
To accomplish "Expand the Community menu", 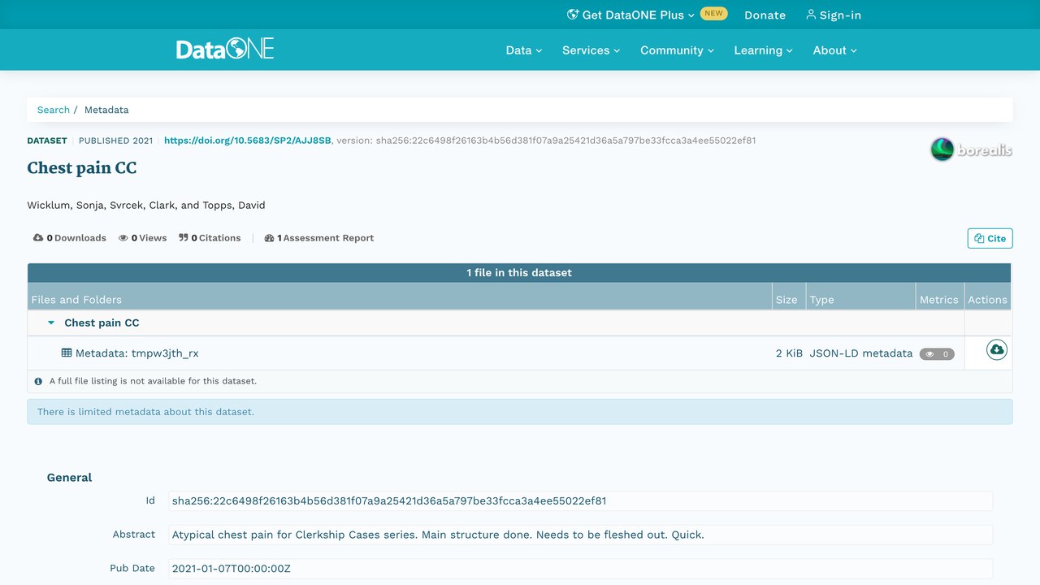I will pyautogui.click(x=678, y=50).
